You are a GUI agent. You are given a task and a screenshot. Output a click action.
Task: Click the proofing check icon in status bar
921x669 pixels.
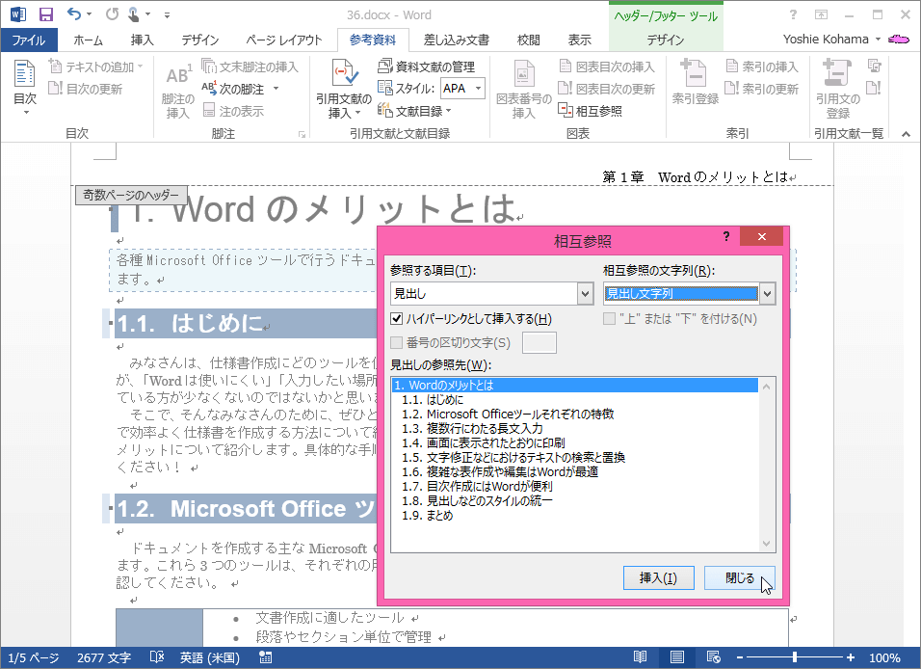point(157,657)
